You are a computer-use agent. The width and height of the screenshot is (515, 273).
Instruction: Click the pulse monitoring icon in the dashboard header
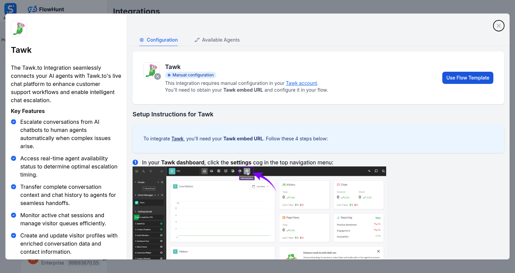point(369,171)
